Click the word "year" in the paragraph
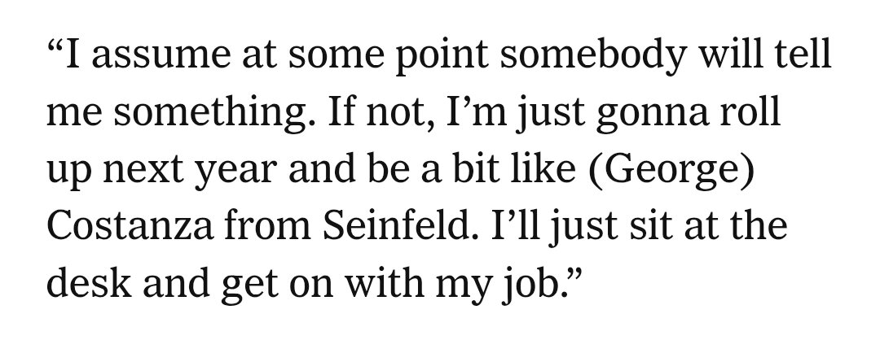This screenshot has width=880, height=340. [235, 172]
